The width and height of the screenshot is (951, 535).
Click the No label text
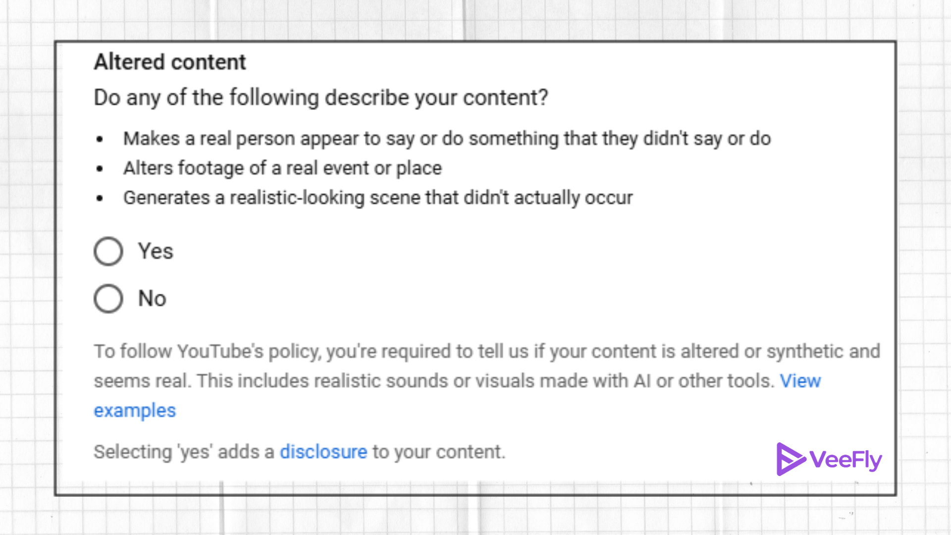click(152, 298)
